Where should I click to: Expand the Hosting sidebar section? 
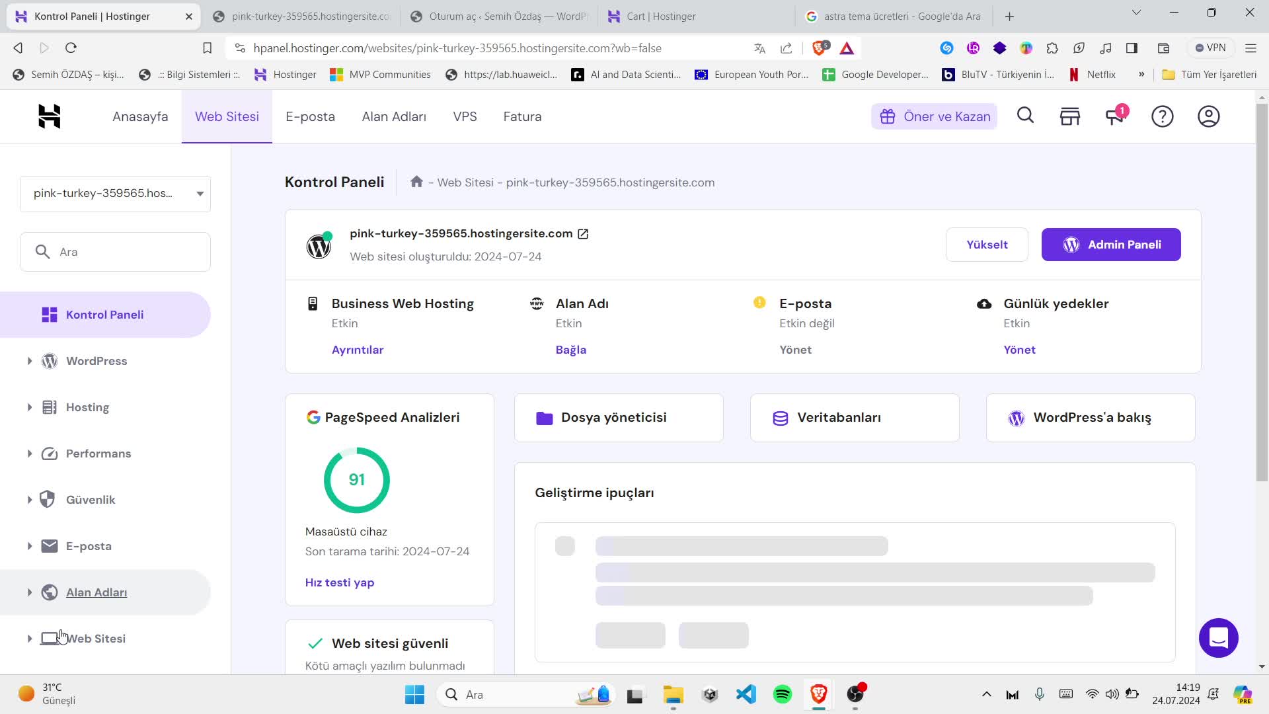coord(30,407)
